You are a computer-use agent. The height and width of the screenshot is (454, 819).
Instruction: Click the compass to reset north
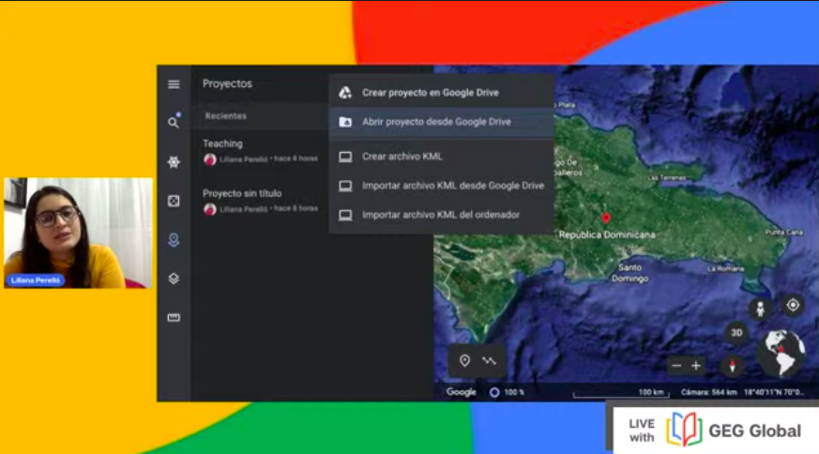pyautogui.click(x=733, y=366)
